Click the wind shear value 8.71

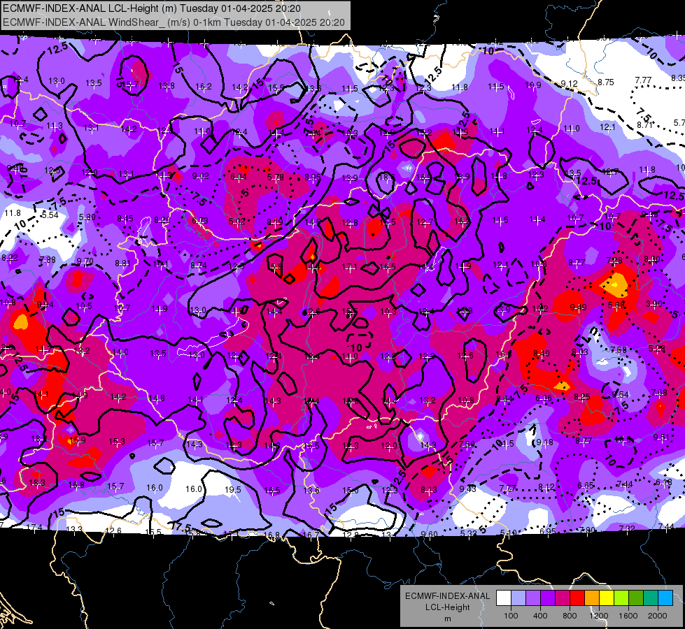click(644, 125)
